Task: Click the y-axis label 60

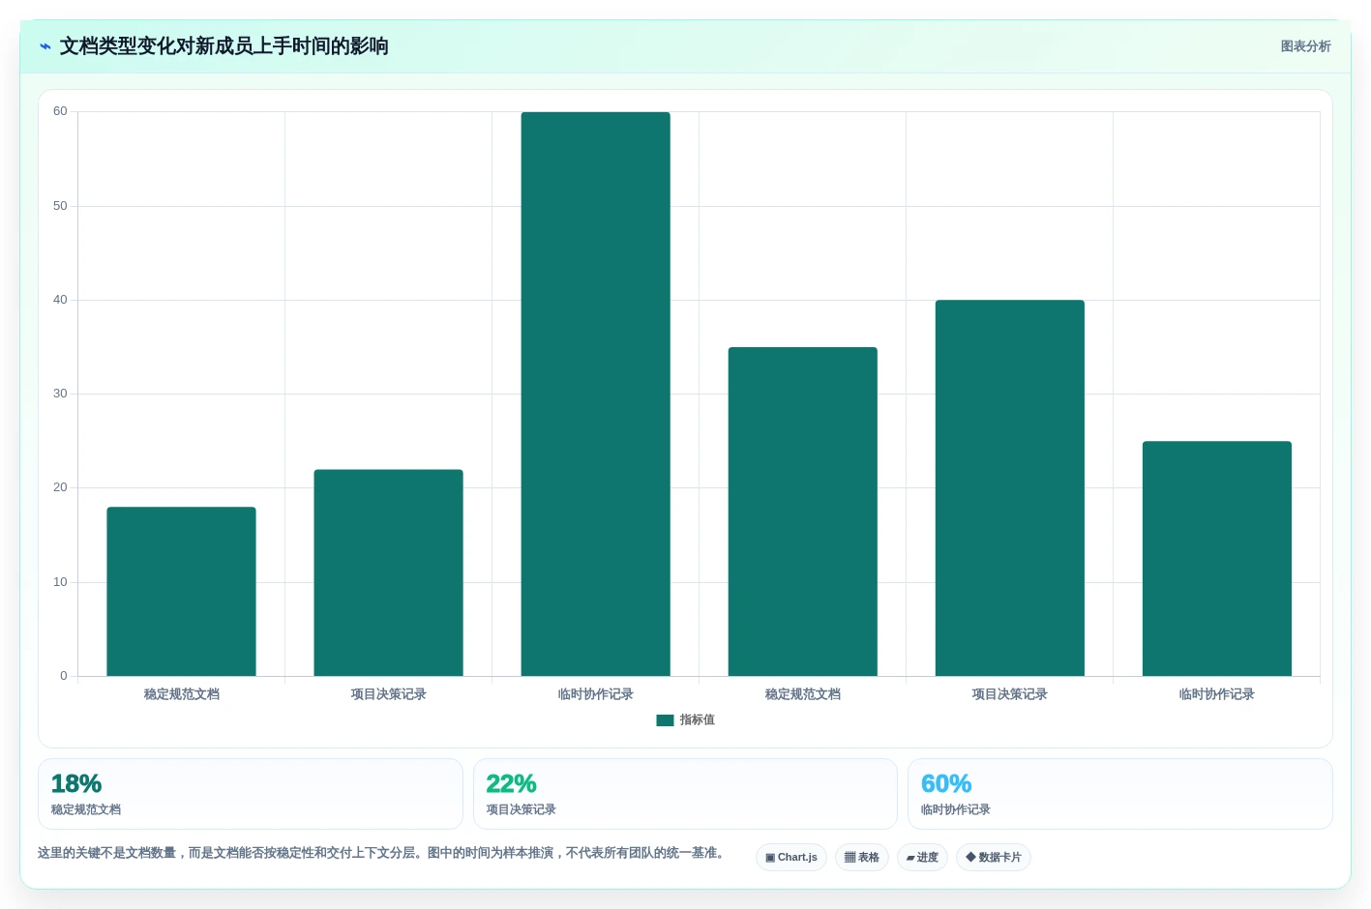Action: (60, 112)
